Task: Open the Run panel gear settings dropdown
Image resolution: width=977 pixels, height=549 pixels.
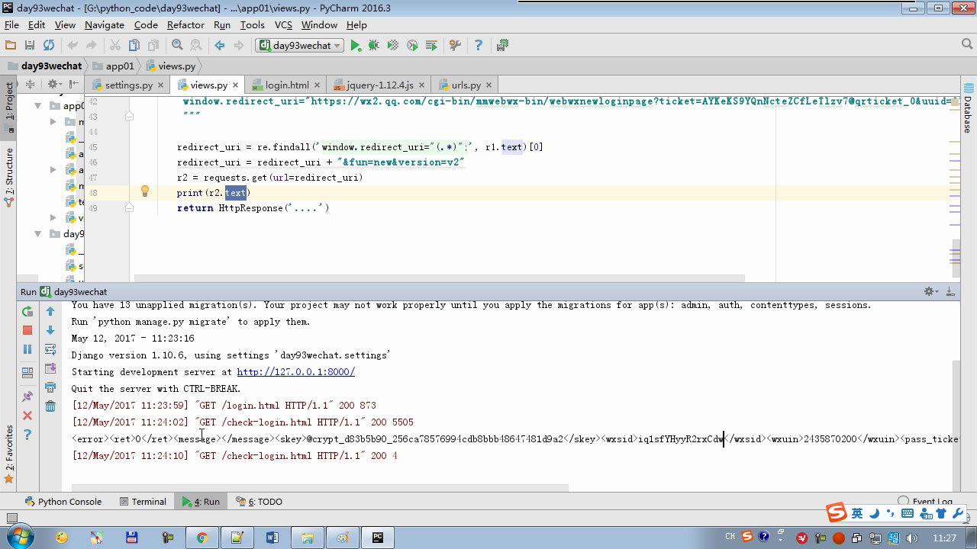Action: pyautogui.click(x=930, y=291)
